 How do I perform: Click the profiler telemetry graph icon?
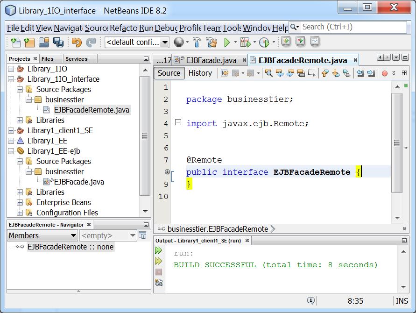315,42
